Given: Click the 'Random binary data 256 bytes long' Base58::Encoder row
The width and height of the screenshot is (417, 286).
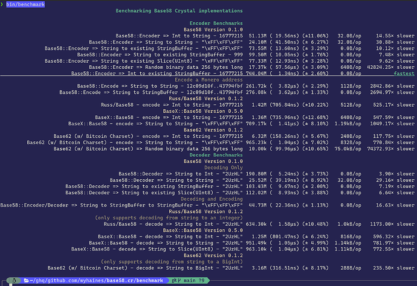Looking at the screenshot, I should coord(251,67).
